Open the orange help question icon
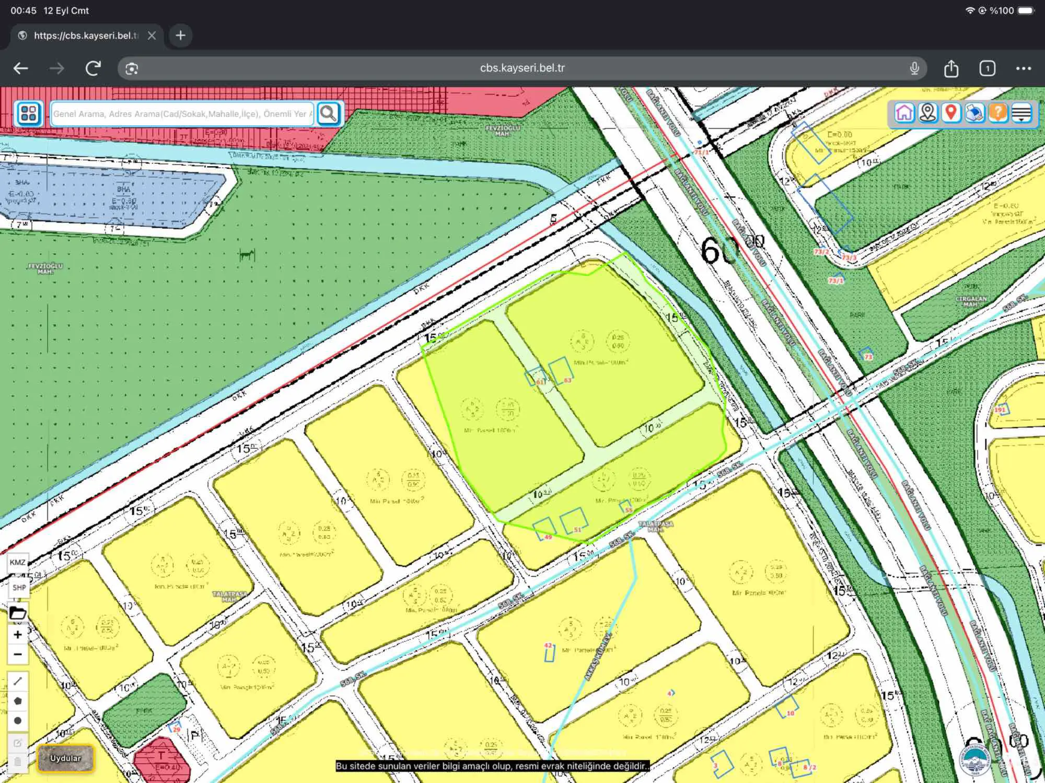The height and width of the screenshot is (783, 1045). [998, 113]
